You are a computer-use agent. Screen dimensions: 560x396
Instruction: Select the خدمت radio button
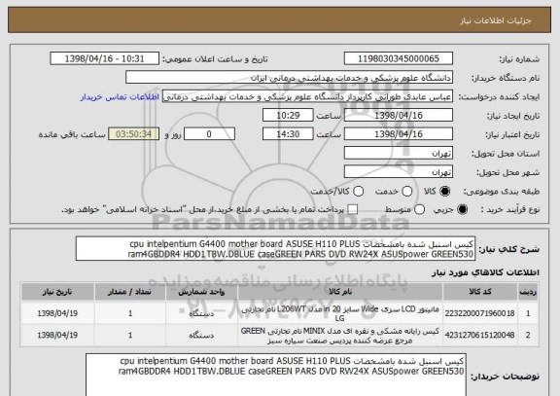(407, 192)
